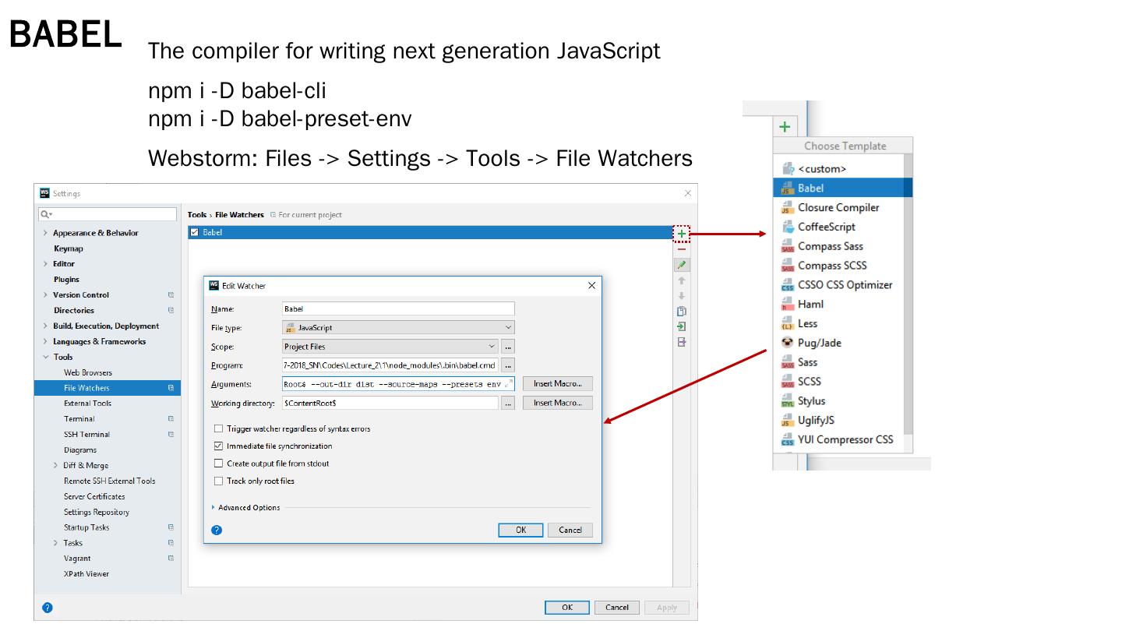Click browse button next to Program field
Image resolution: width=1122 pixels, height=631 pixels.
(507, 365)
